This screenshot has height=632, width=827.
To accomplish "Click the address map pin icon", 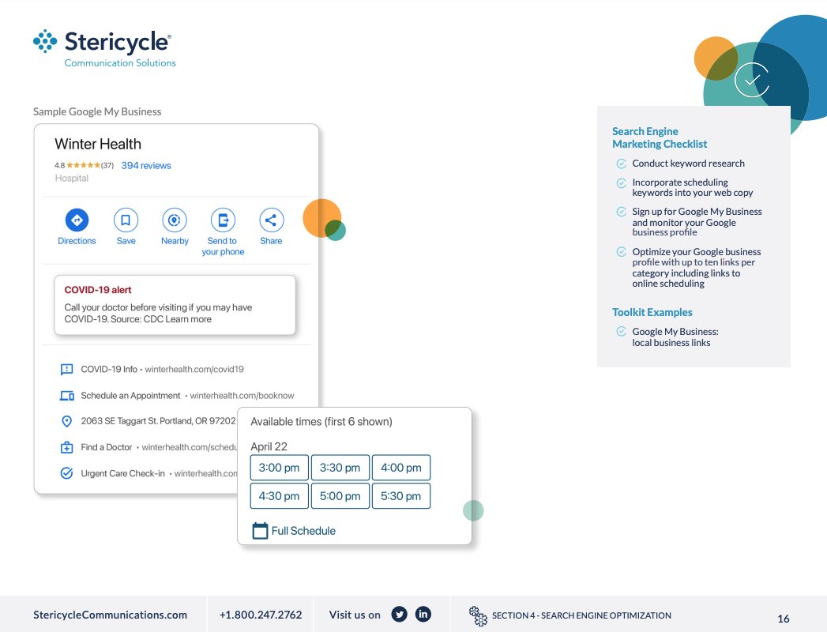I will pyautogui.click(x=66, y=421).
